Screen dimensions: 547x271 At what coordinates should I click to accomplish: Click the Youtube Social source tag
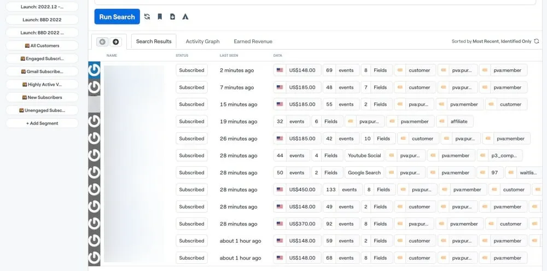coord(364,156)
